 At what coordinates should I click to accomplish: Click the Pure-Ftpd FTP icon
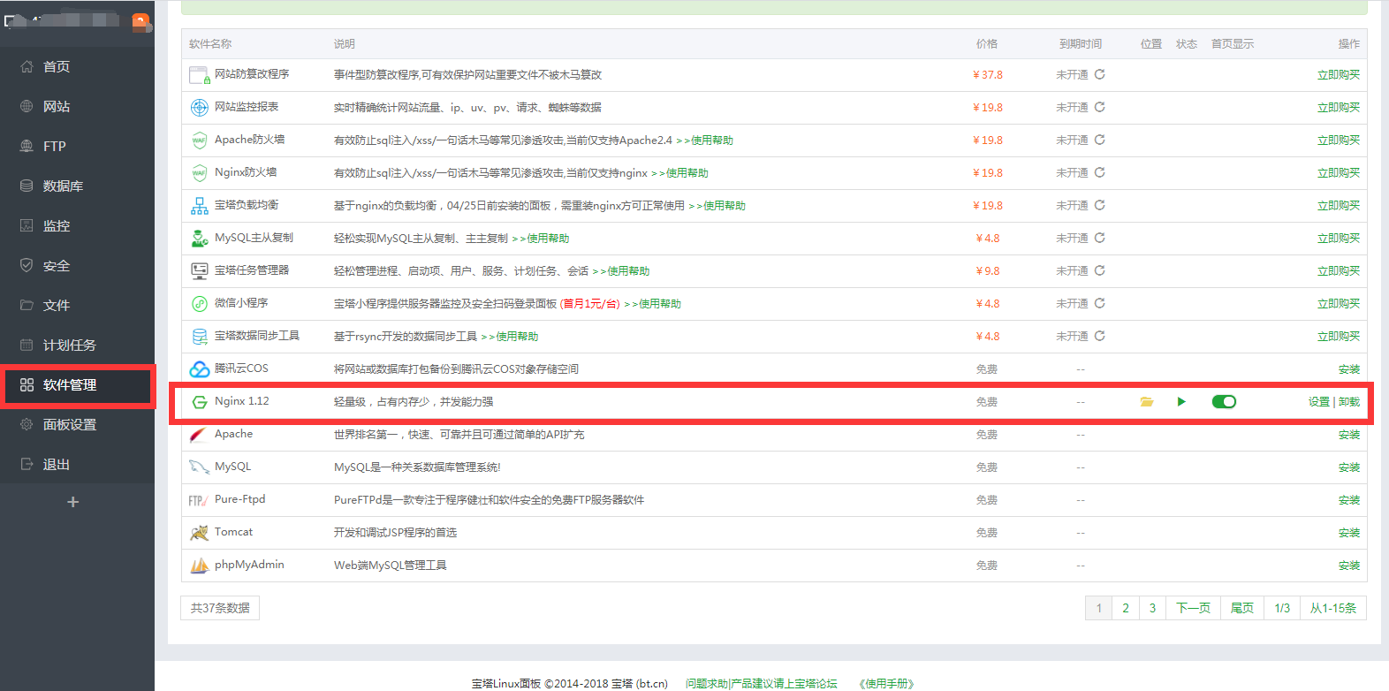[198, 500]
